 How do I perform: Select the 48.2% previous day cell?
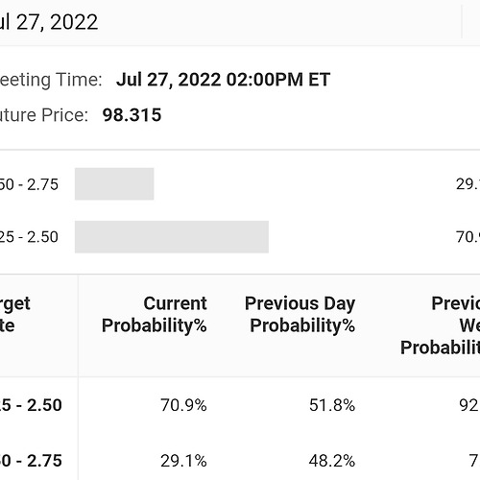tap(332, 461)
